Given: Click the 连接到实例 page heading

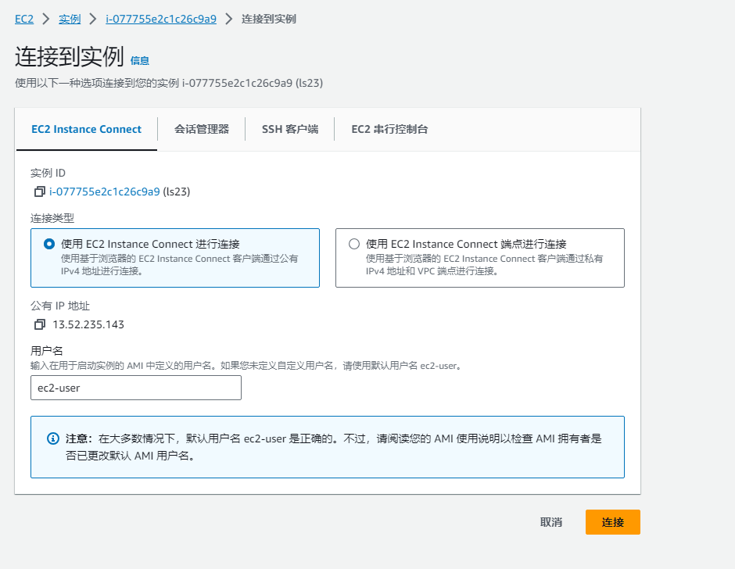Looking at the screenshot, I should click(69, 57).
